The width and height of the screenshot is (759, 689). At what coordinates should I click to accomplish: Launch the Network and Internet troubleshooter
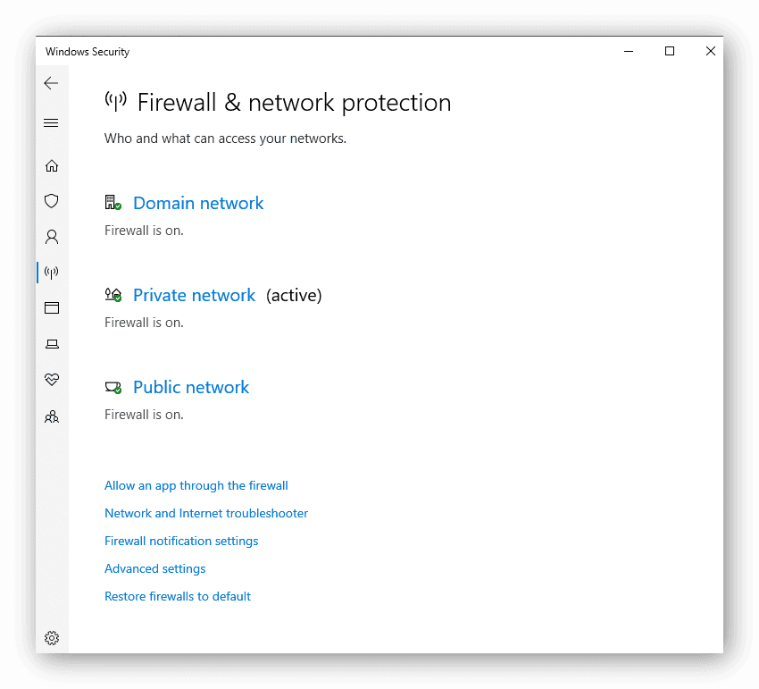coord(206,513)
